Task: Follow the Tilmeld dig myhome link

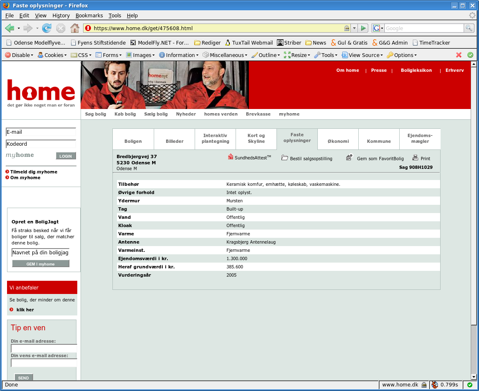Action: pyautogui.click(x=33, y=172)
